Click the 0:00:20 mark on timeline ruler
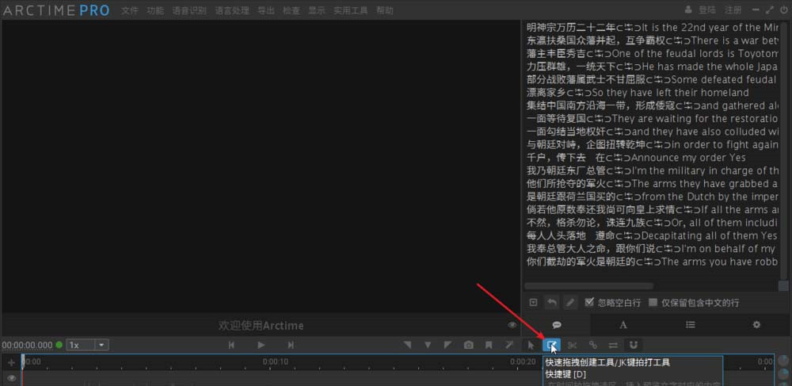 click(523, 361)
